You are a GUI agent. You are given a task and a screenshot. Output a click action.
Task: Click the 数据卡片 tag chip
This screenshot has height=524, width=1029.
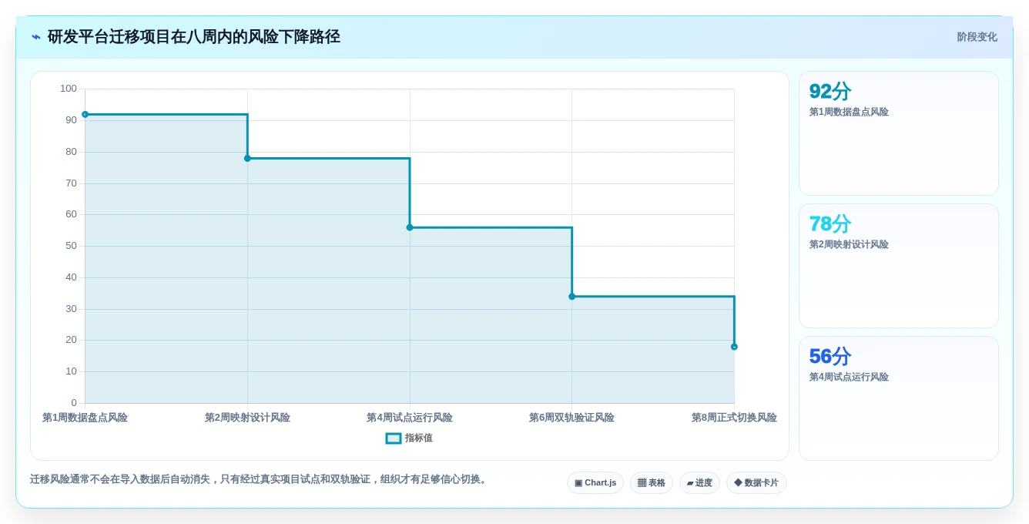[x=756, y=483]
